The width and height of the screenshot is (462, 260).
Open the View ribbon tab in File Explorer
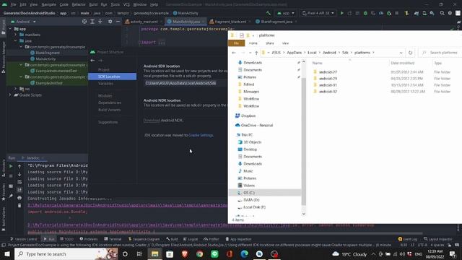coord(285,43)
